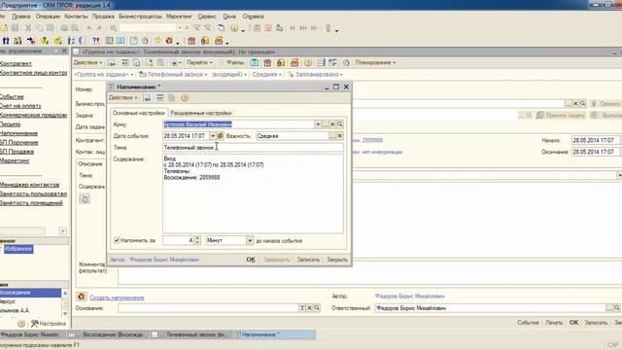Clear the Кому field with its X icon

tap(332, 124)
